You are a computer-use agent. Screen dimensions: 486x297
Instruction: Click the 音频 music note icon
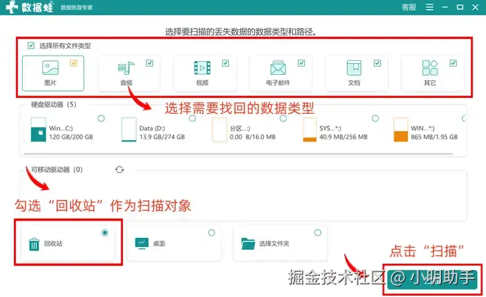(x=126, y=68)
